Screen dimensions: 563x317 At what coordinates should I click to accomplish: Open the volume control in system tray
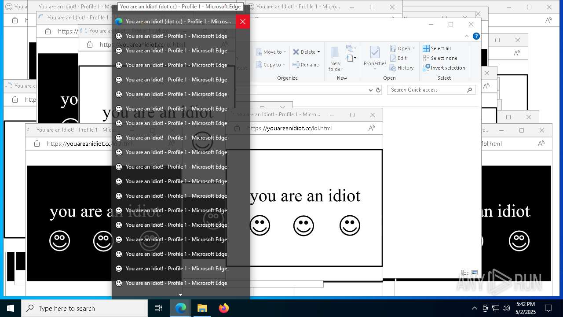pos(506,308)
